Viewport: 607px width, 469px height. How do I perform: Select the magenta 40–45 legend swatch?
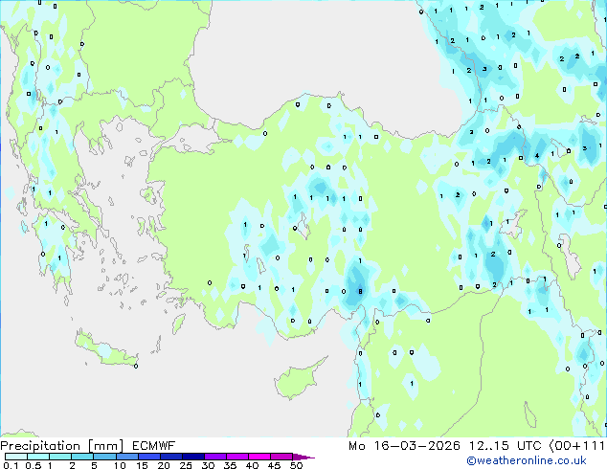click(263, 457)
